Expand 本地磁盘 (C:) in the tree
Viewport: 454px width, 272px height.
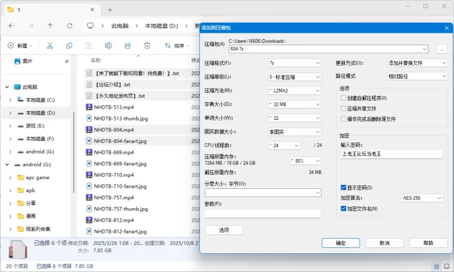(10, 100)
